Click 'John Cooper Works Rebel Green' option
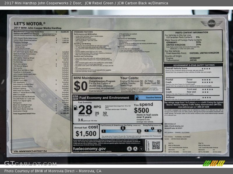Screen dimensions: 233x174 [x=41, y=38]
